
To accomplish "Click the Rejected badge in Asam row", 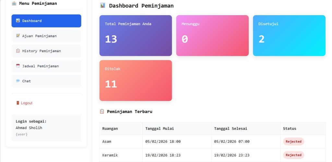I will click(293, 141).
